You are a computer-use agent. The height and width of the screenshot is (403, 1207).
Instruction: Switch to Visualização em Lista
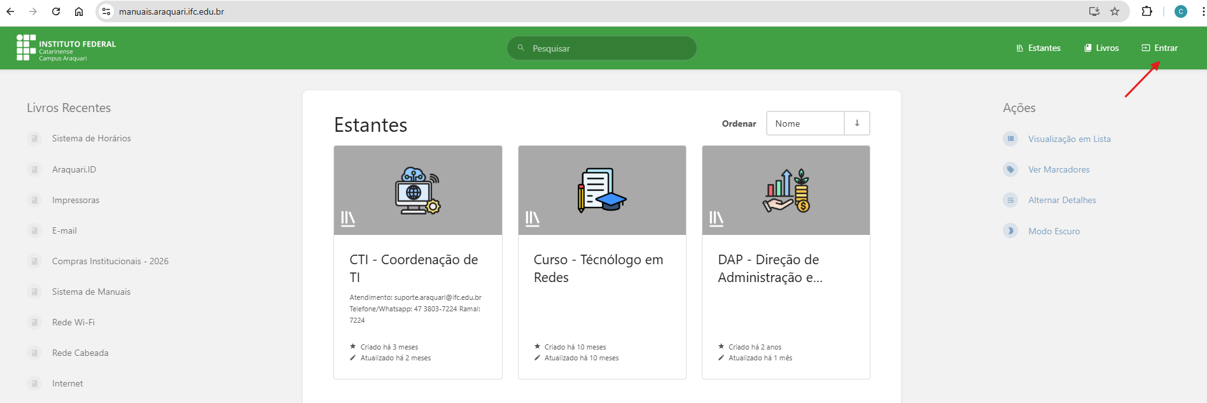(x=1069, y=139)
